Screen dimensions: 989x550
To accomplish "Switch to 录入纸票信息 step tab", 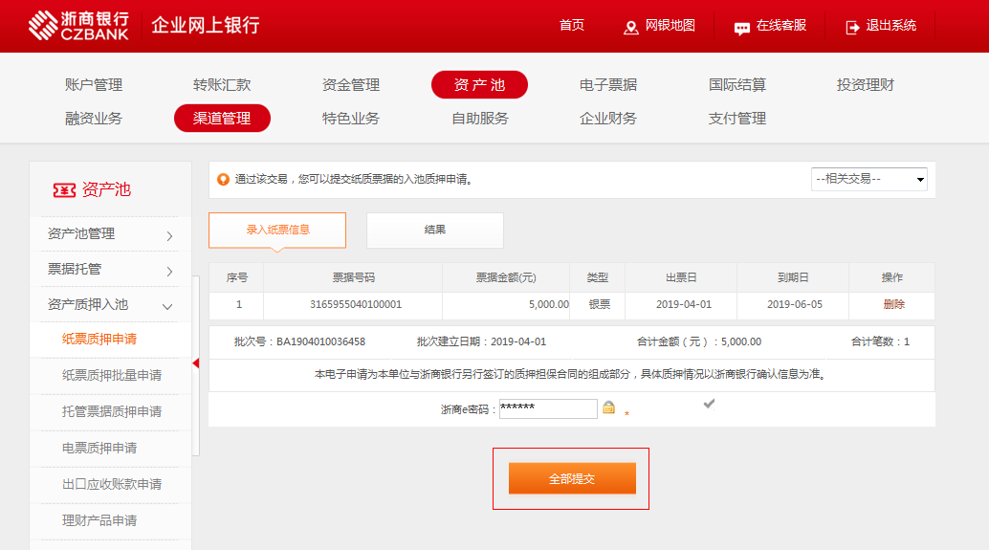I will pos(277,230).
